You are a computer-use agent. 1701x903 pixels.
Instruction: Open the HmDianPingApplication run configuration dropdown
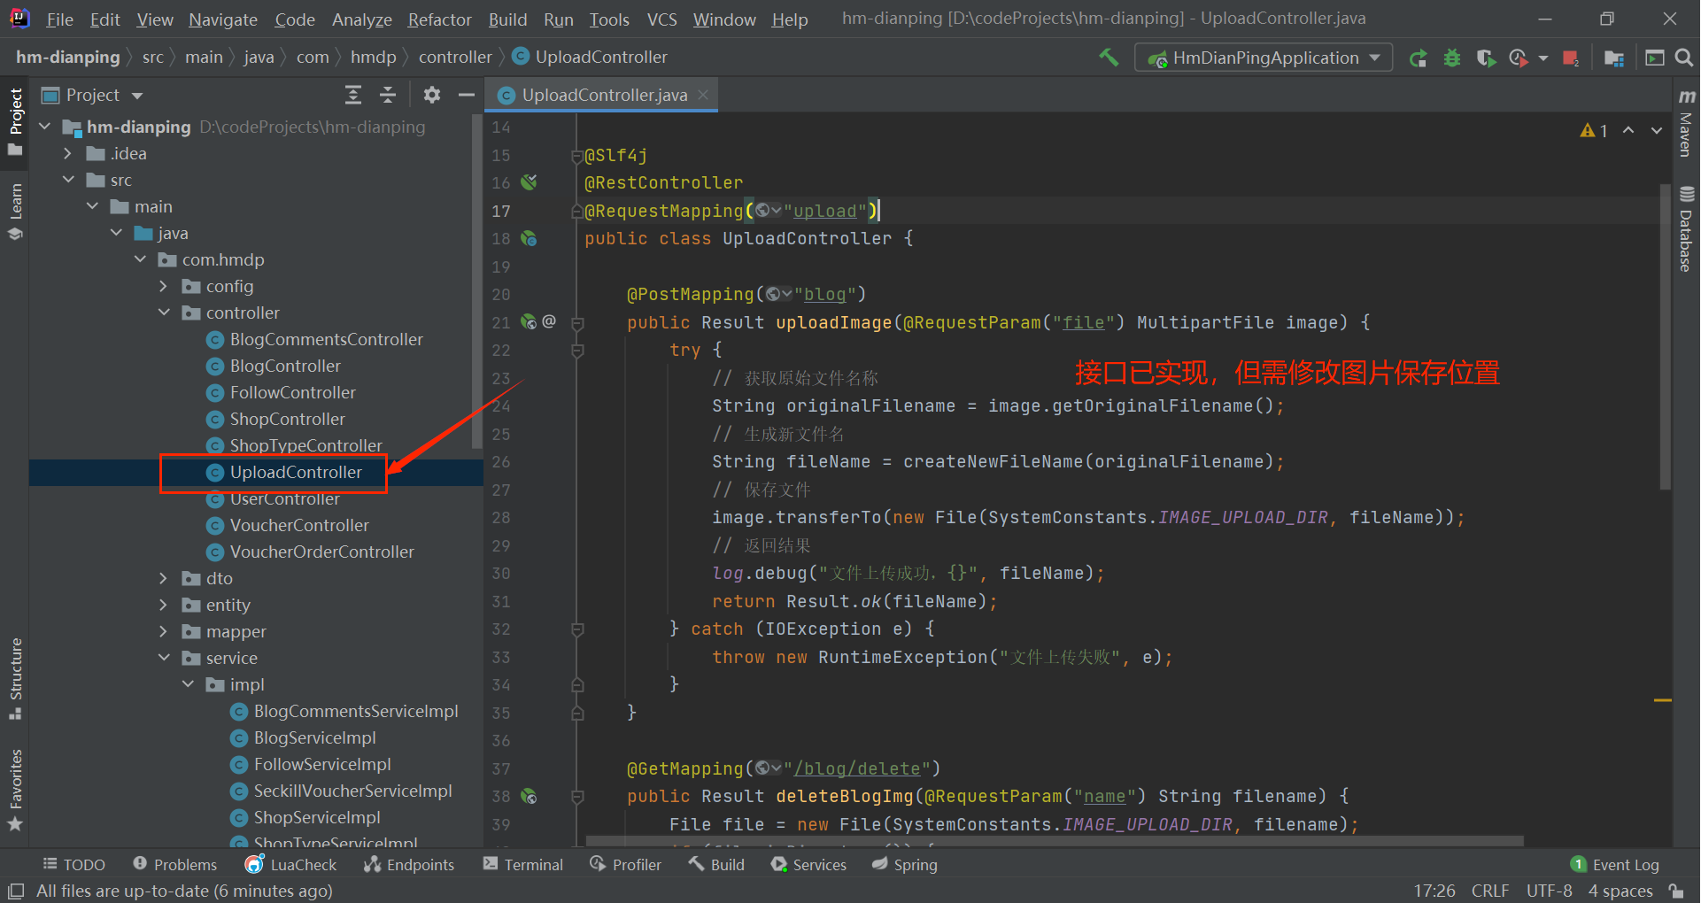tap(1264, 58)
